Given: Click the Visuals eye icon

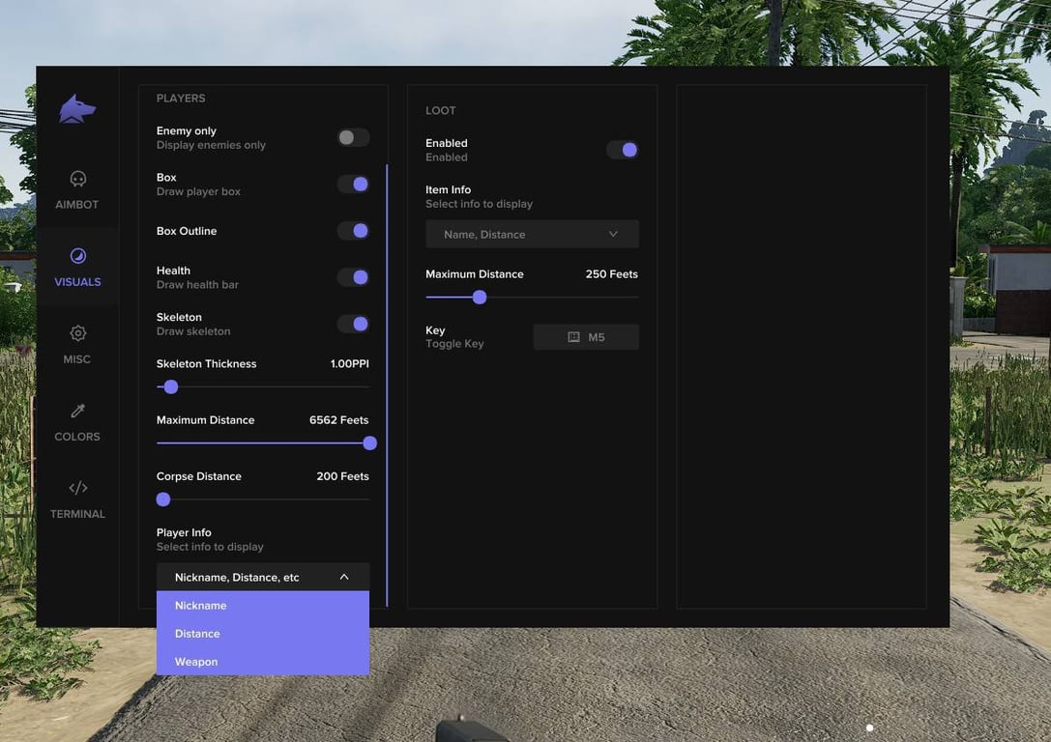Looking at the screenshot, I should [x=77, y=256].
